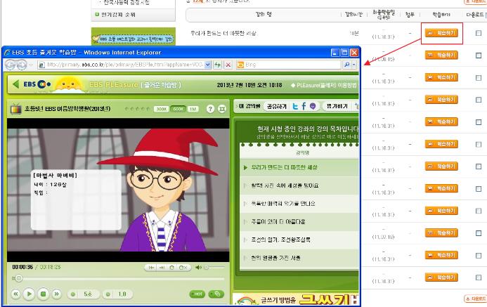Click the TV icon beside course title

(x=15, y=109)
